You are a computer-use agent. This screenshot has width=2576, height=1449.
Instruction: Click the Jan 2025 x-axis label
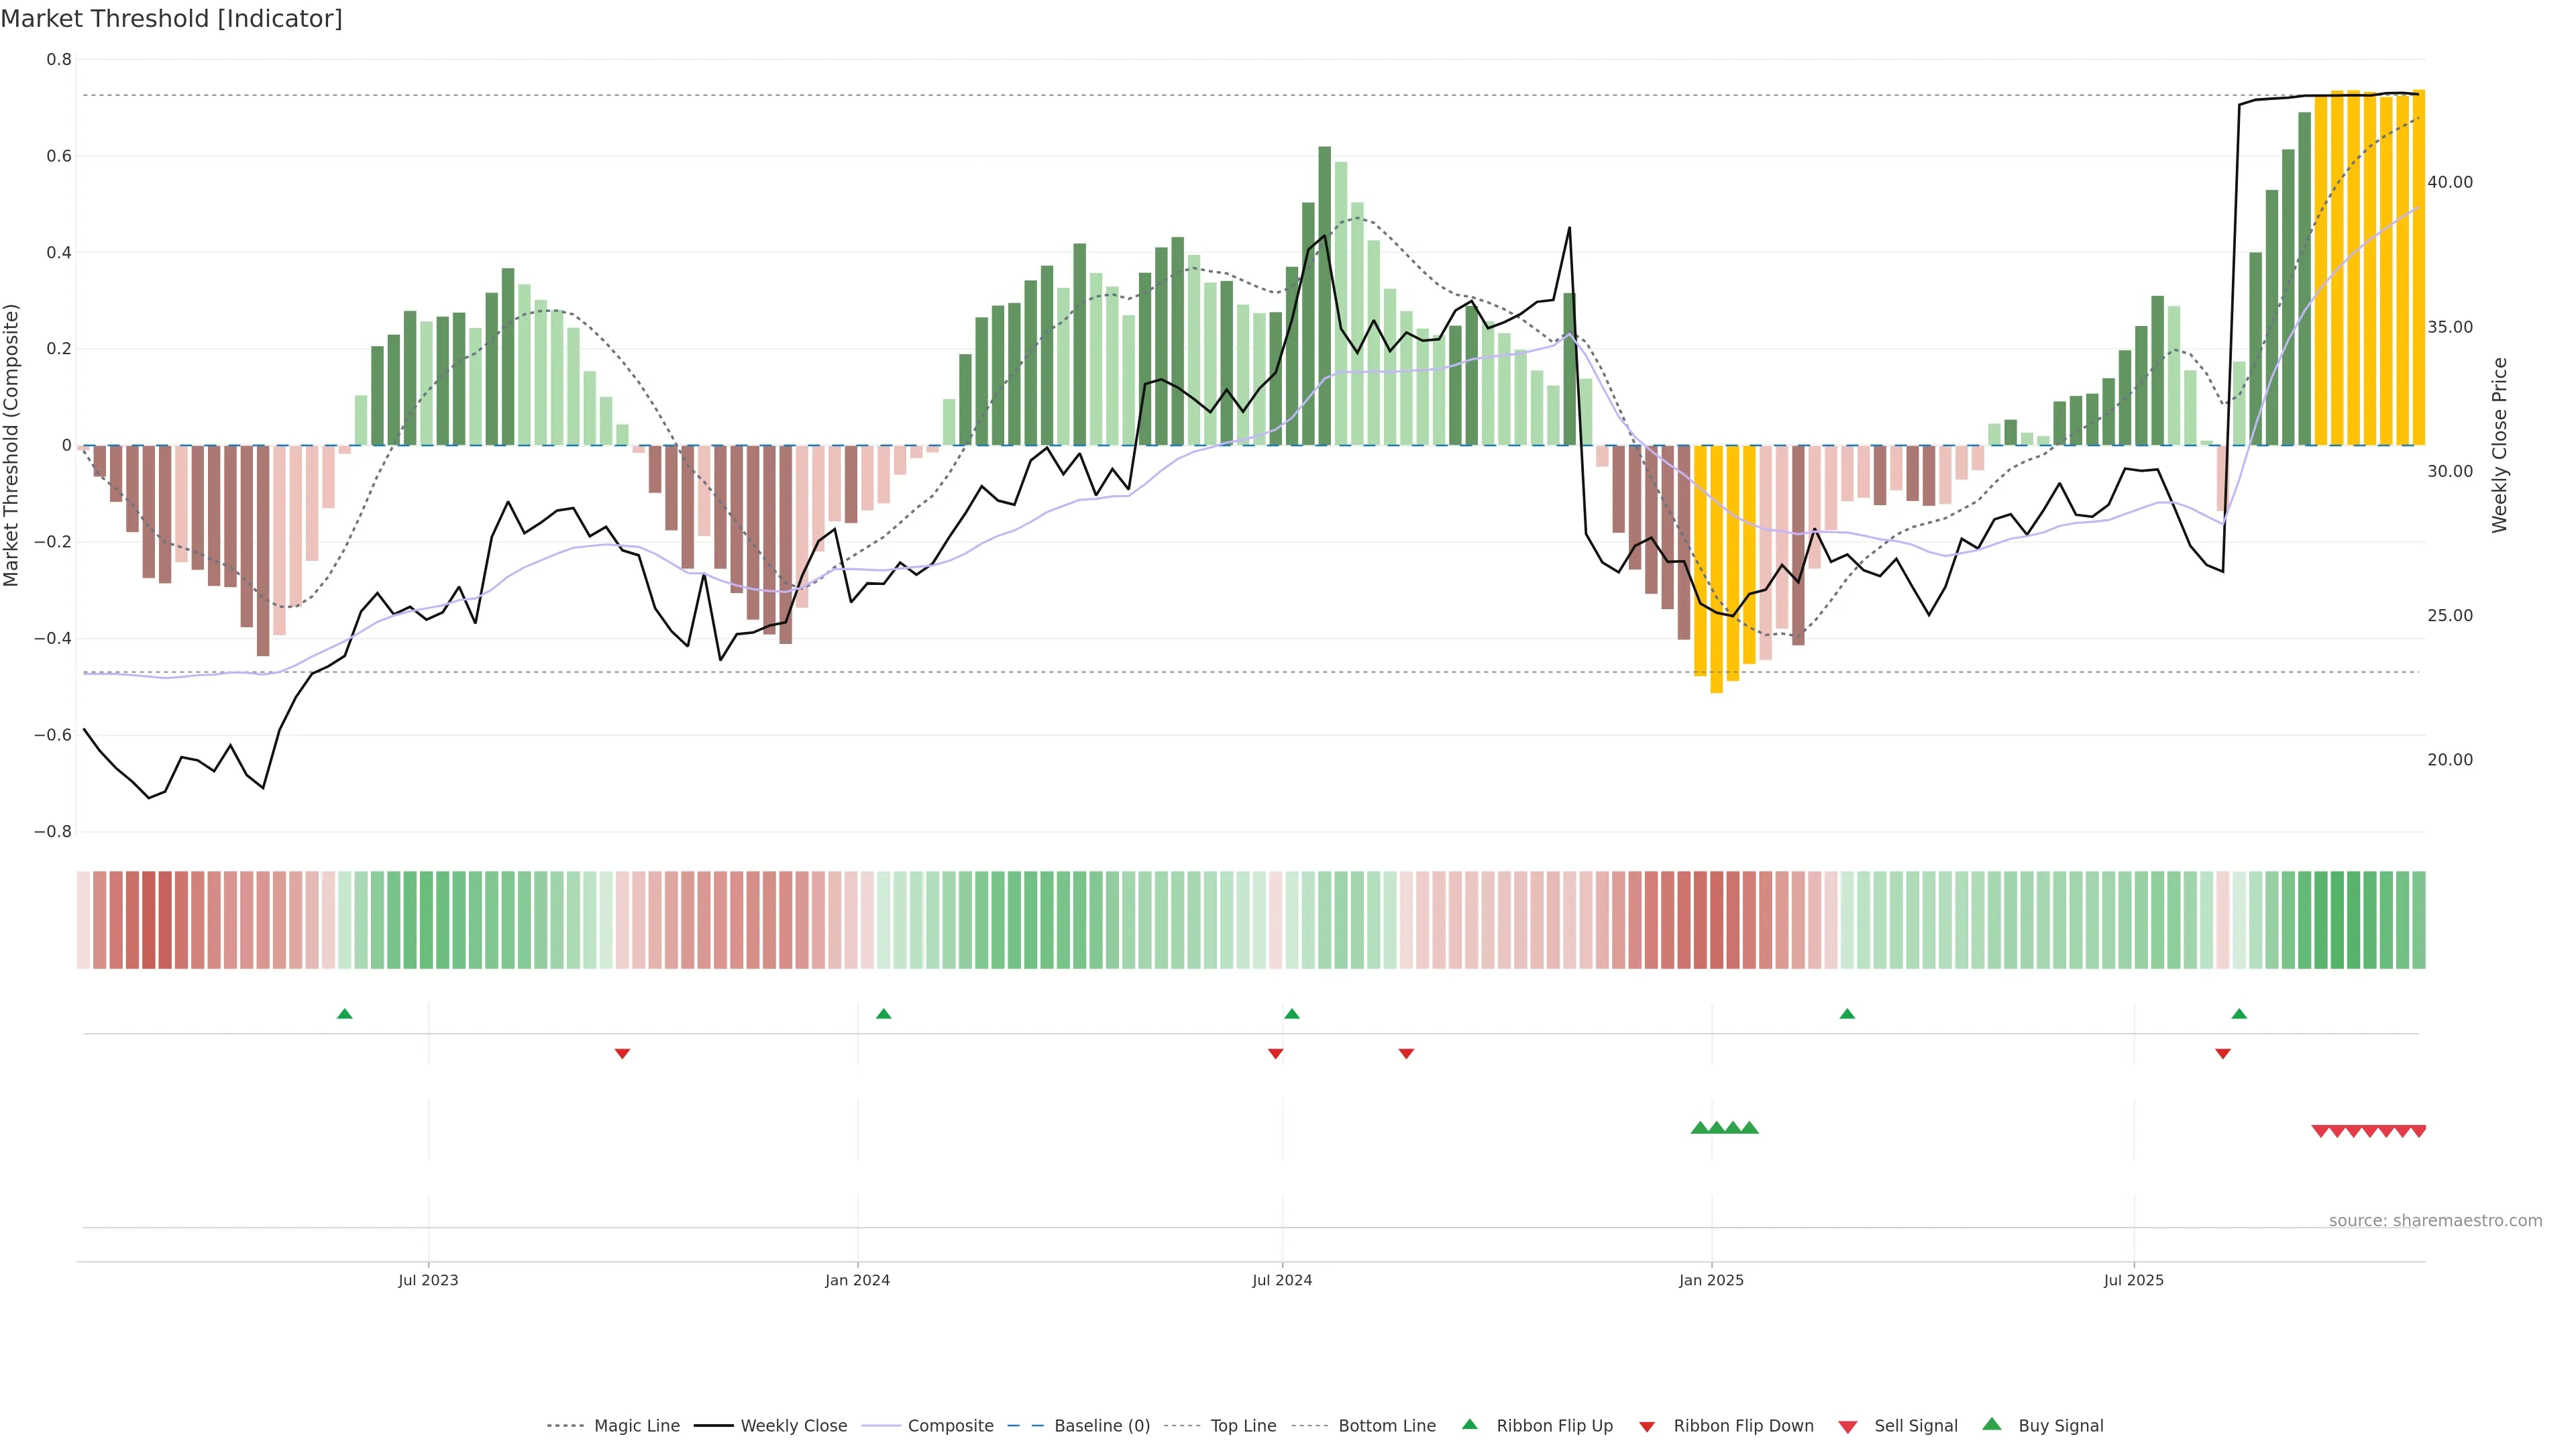(x=1711, y=1280)
